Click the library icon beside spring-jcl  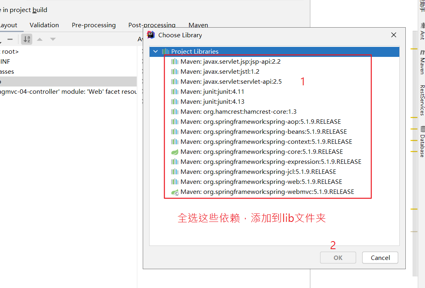(175, 171)
